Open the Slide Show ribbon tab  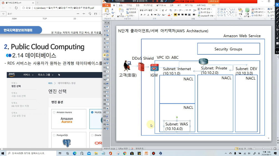pos(161,5)
